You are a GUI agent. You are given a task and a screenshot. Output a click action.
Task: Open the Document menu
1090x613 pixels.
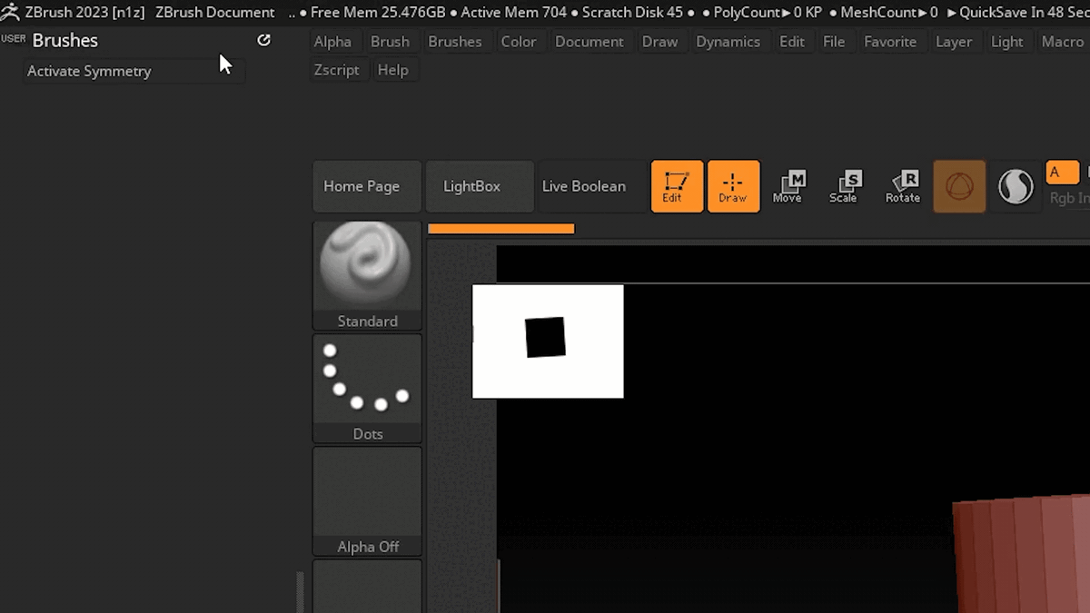[590, 41]
